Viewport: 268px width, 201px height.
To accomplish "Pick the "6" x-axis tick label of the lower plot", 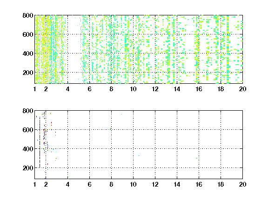I will tap(89, 184).
